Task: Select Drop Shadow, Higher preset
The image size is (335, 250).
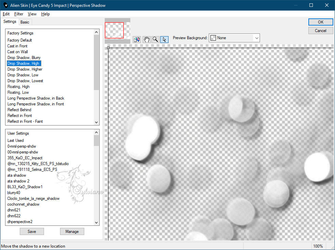Action: (25, 69)
